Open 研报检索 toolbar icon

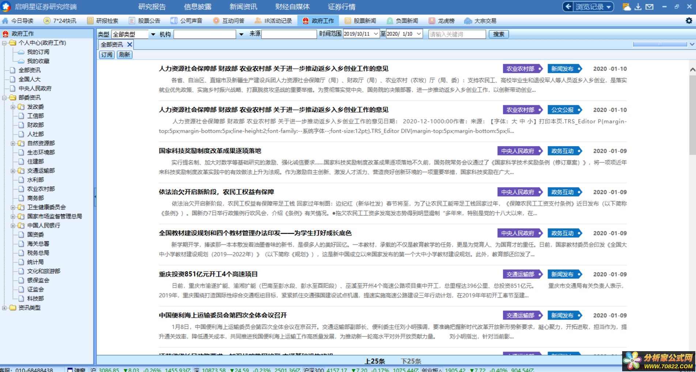90,21
